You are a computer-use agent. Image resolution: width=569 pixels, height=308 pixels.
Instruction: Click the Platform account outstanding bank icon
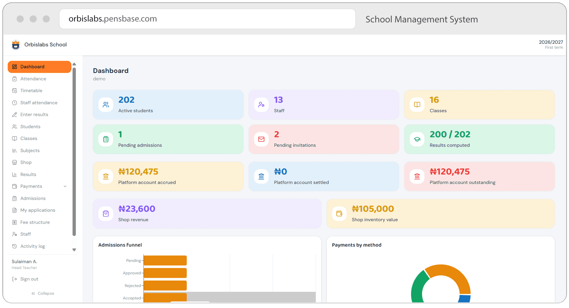tap(417, 176)
